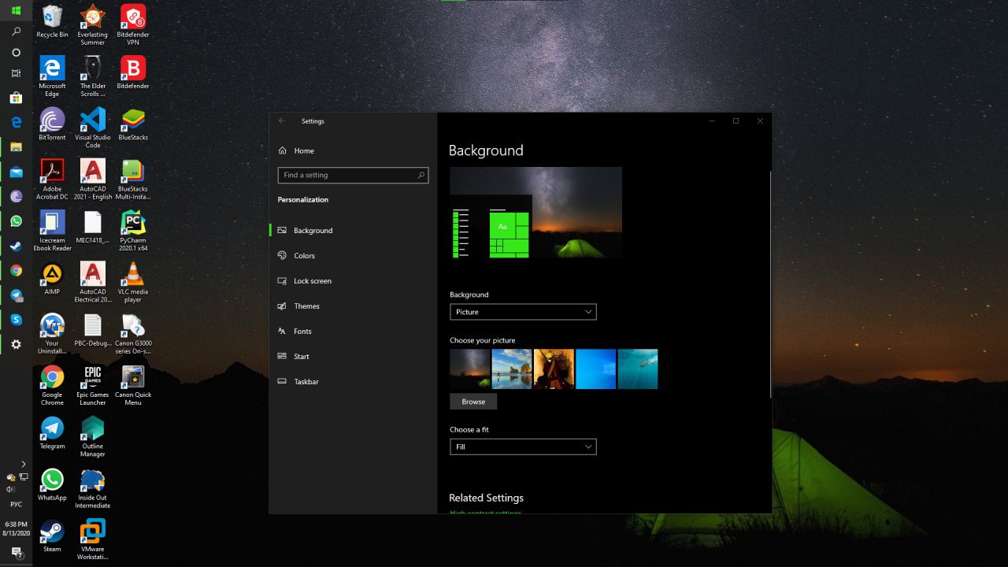
Task: Switch to Settings gear in taskbar
Action: pos(16,344)
